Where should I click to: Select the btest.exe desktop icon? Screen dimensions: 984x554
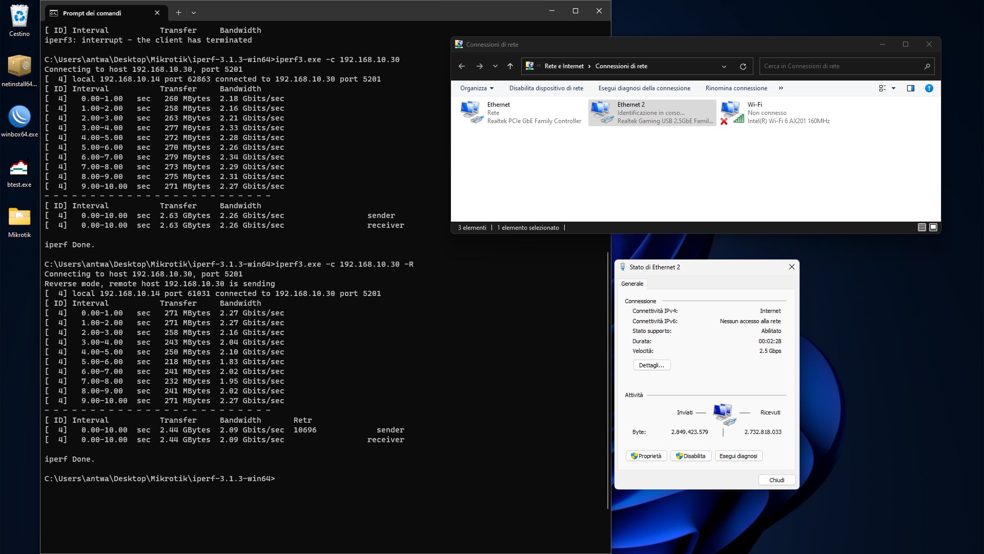19,168
